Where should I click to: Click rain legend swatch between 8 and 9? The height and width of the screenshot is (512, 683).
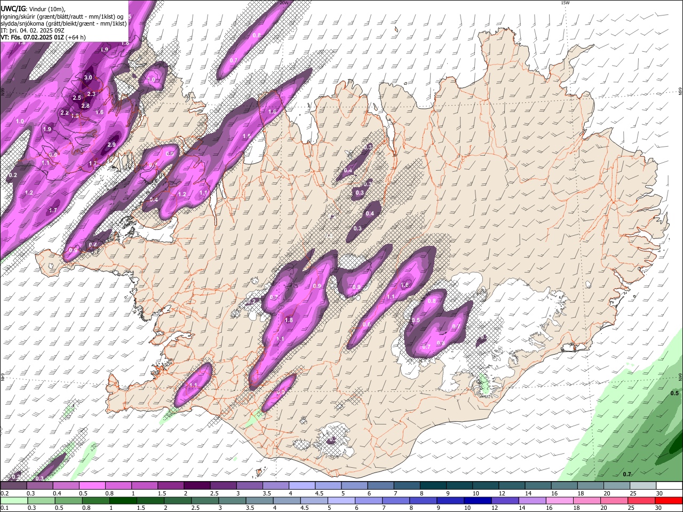(x=423, y=500)
